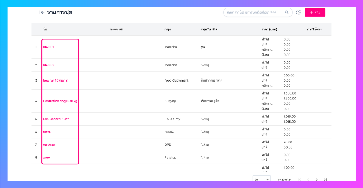Open the xray bundle link
The height and width of the screenshot is (188, 363).
tap(46, 157)
